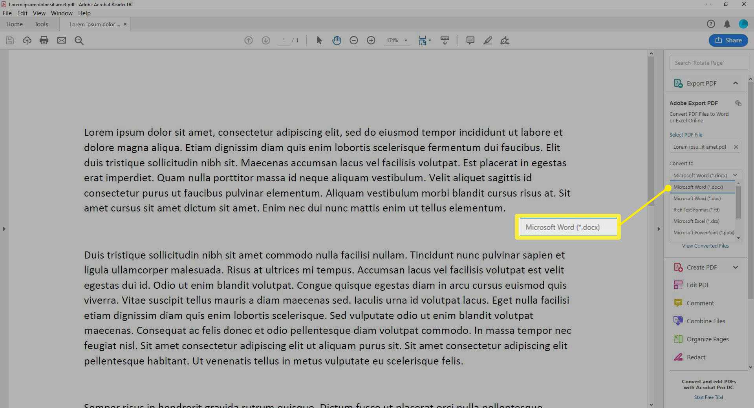Open the Edit menu

click(x=22, y=13)
